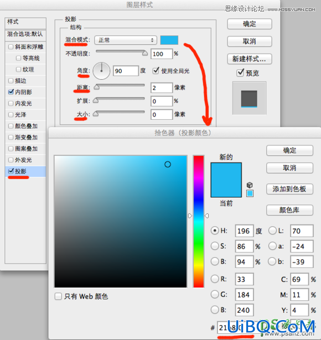Click the M magenta field showing 11
Screen dimensions: 321x340
299,295
